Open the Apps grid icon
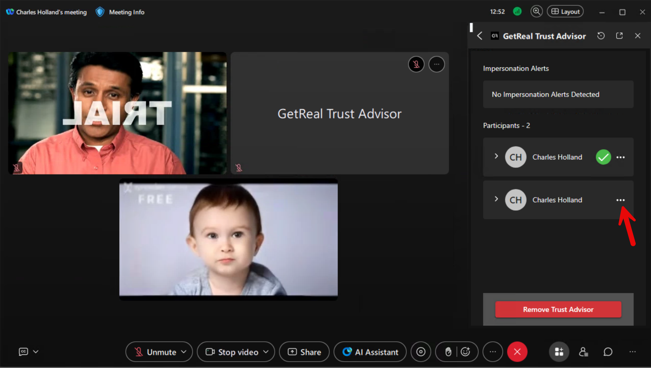Screen dimensions: 651x368 pyautogui.click(x=559, y=352)
